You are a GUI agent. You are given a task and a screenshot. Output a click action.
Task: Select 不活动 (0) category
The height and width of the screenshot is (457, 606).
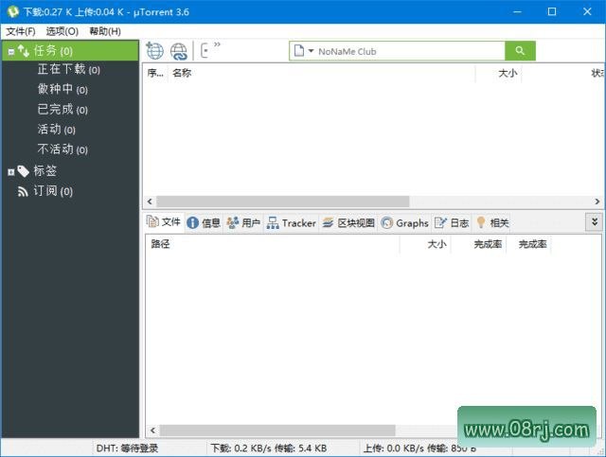62,149
